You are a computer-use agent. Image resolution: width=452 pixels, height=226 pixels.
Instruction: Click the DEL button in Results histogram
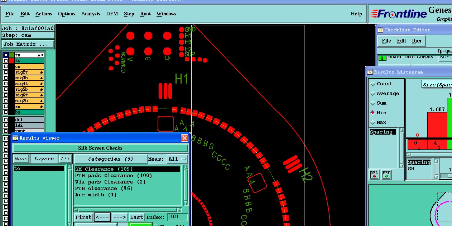[x=374, y=175]
